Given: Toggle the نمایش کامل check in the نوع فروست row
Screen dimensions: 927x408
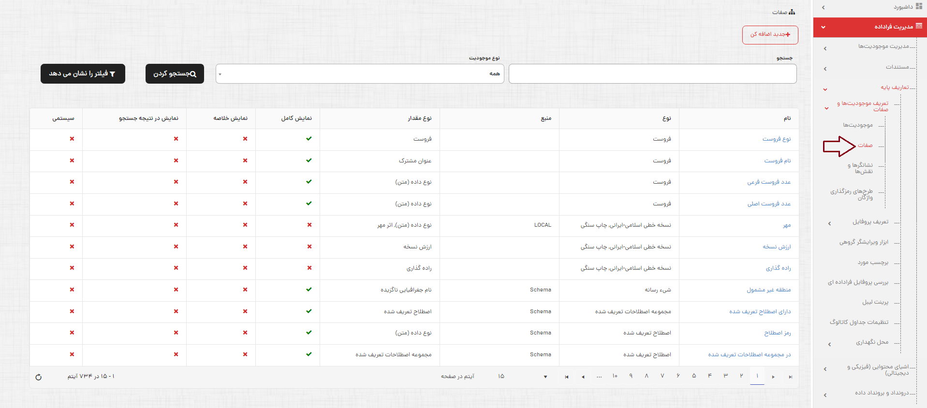Looking at the screenshot, I should click(309, 139).
